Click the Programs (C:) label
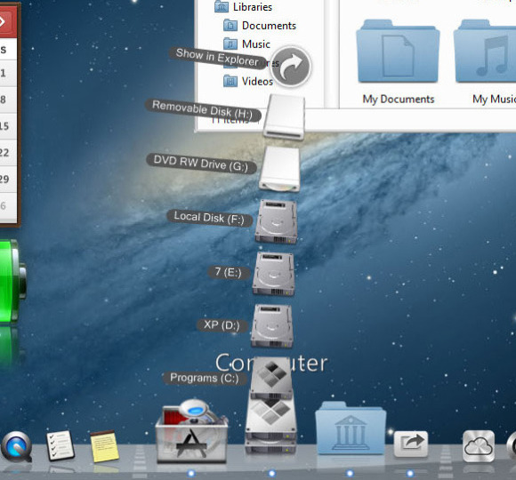 point(205,378)
